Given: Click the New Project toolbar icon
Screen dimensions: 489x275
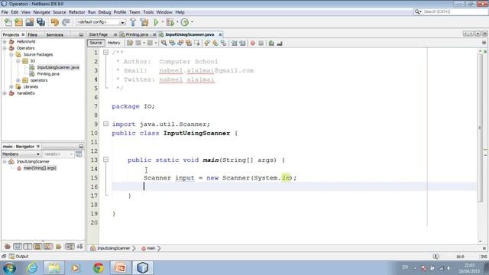Looking at the screenshot, I should (18, 22).
